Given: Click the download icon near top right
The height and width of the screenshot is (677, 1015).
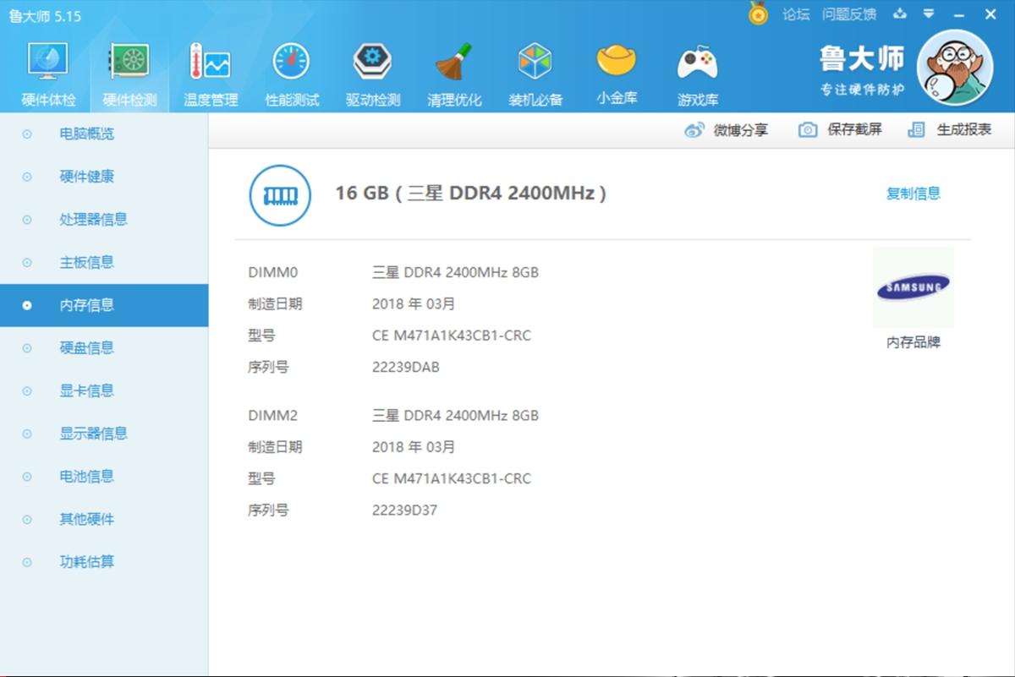Looking at the screenshot, I should [x=899, y=14].
